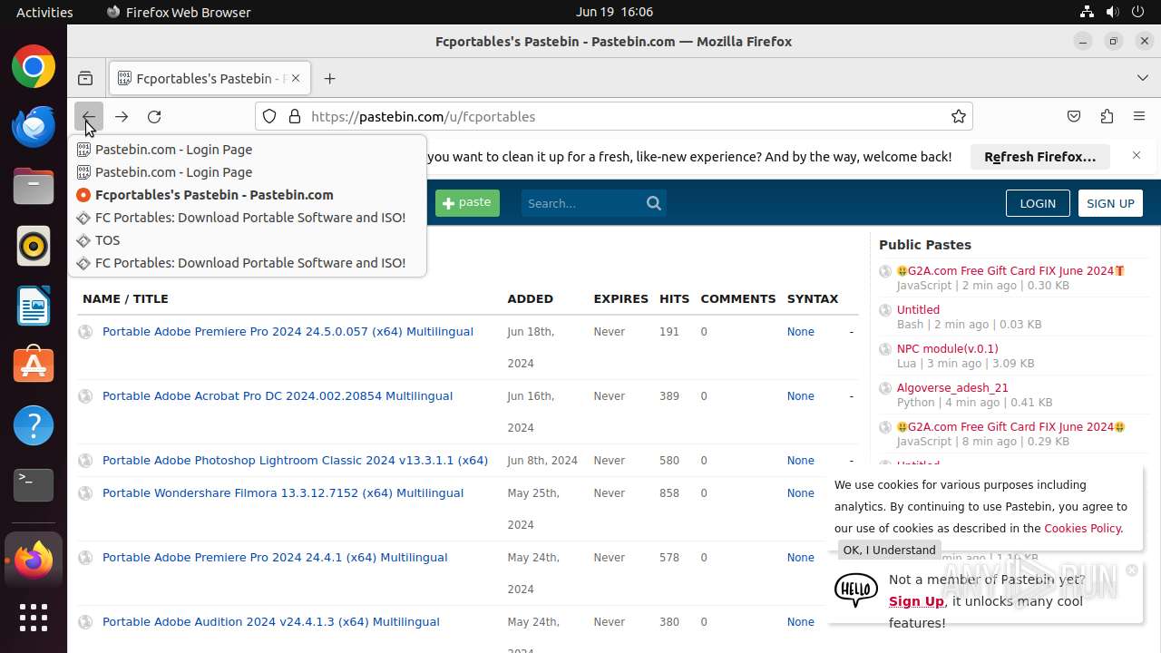Open the Firefox application hamburger menu
Image resolution: width=1161 pixels, height=653 pixels.
1139,116
